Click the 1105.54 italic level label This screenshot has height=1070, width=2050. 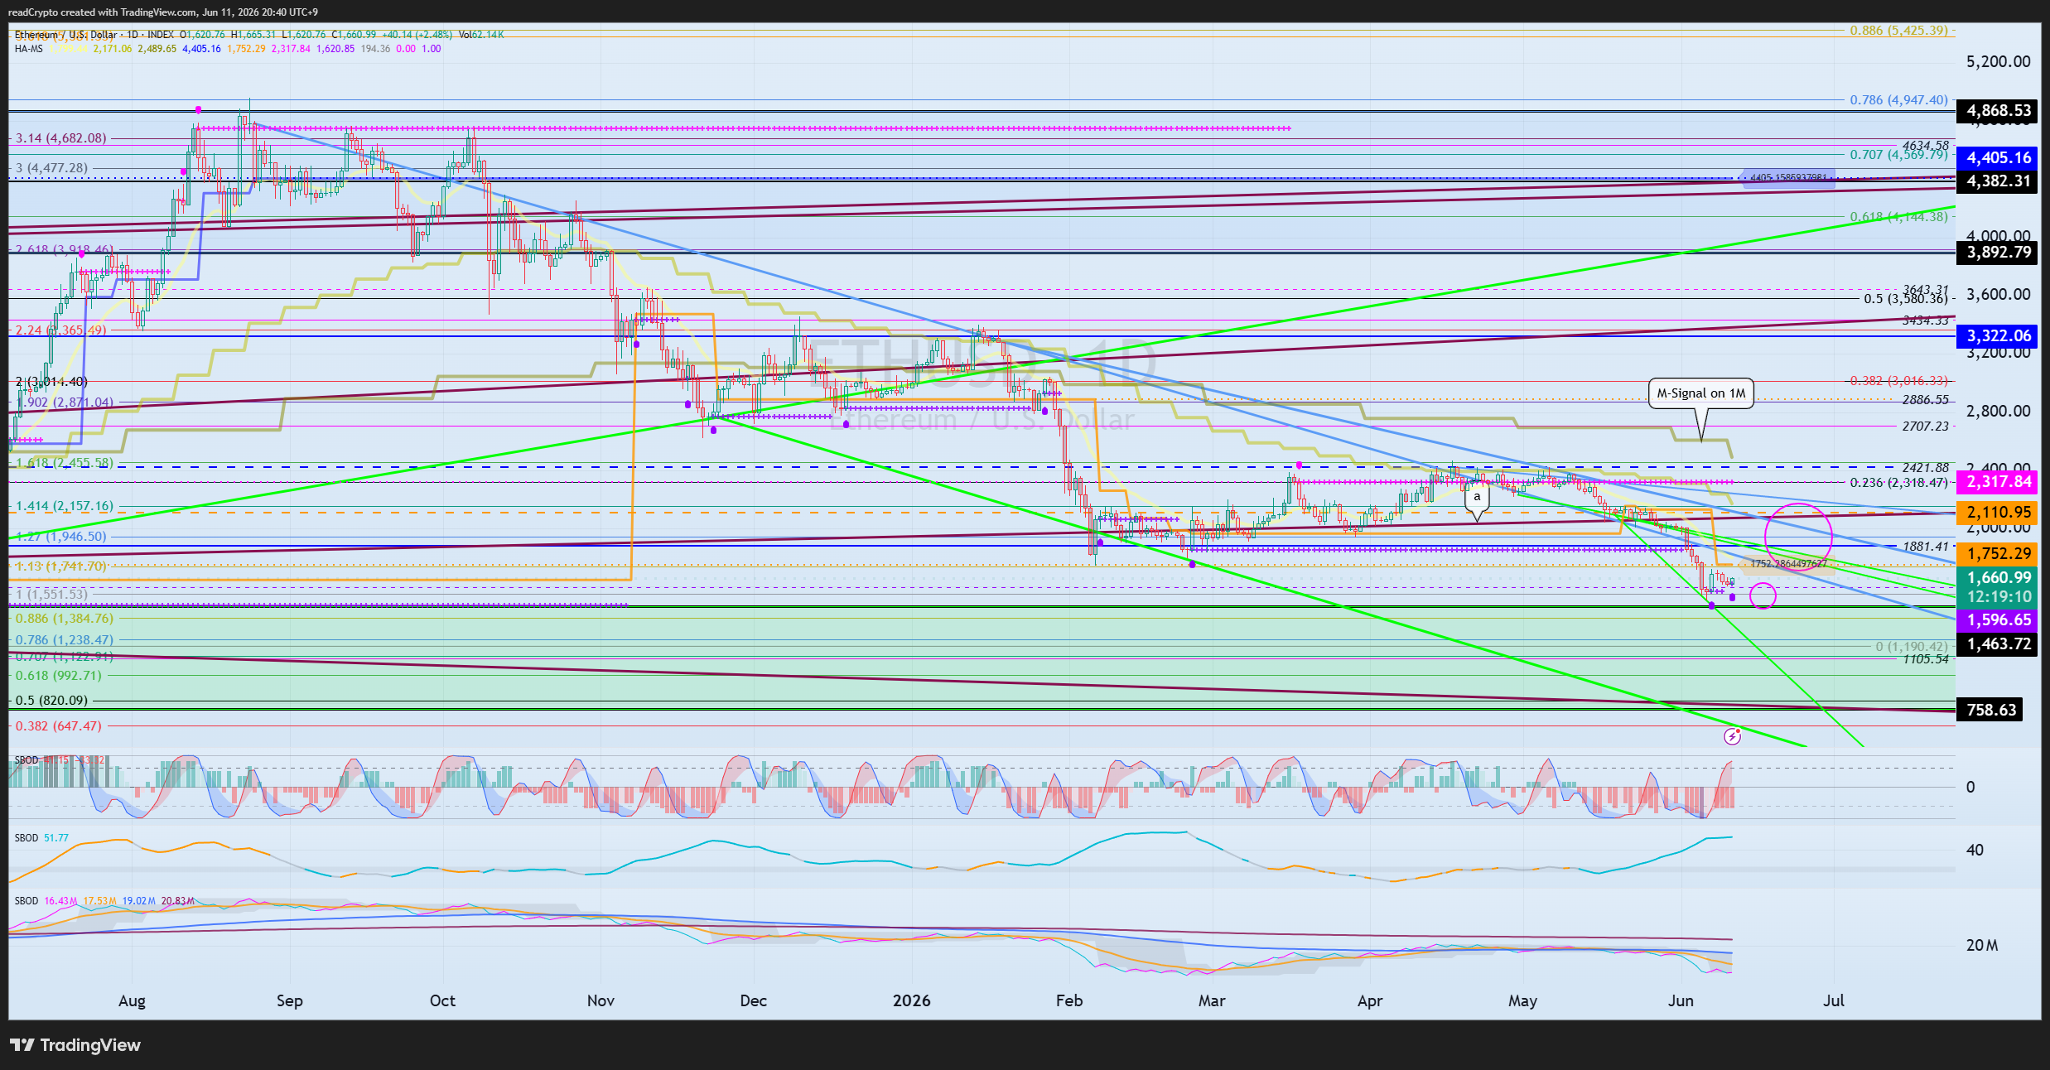1926,659
